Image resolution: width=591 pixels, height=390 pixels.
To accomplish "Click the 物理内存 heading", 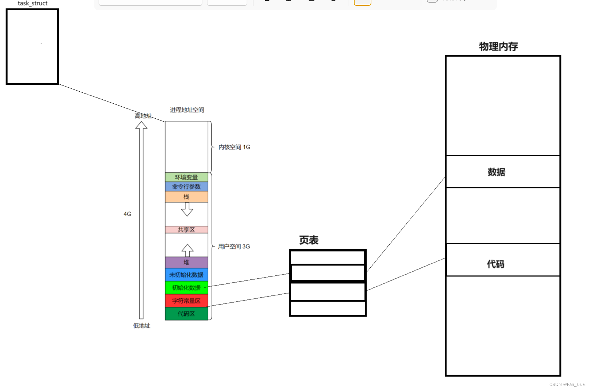I will [x=498, y=46].
